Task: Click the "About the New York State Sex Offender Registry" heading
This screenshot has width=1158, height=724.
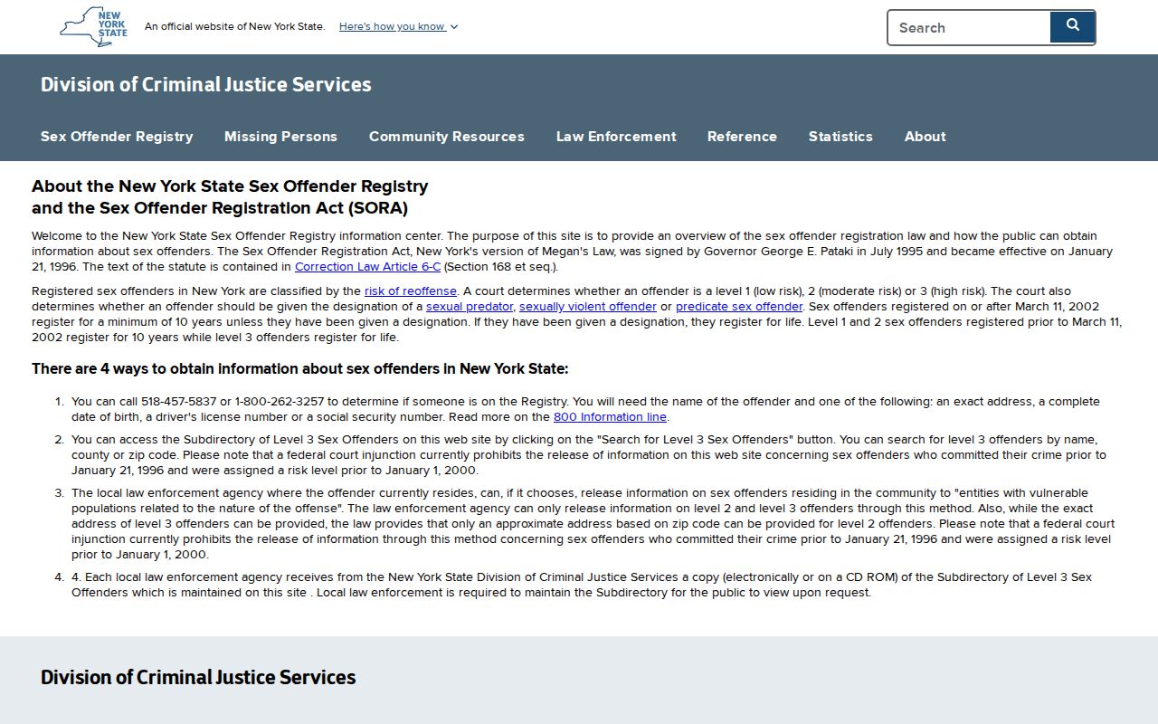Action: click(x=230, y=197)
